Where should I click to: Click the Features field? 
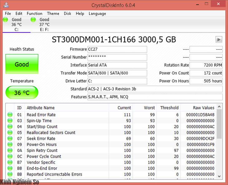(x=155, y=97)
